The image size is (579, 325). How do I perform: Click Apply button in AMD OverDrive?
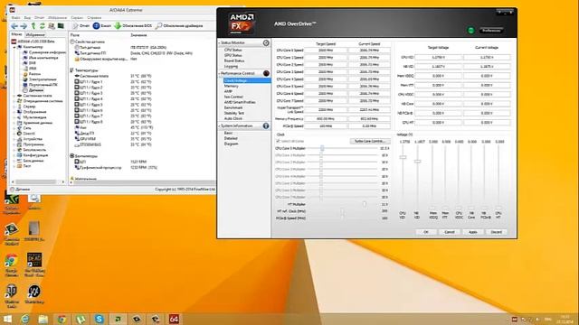coord(473,232)
